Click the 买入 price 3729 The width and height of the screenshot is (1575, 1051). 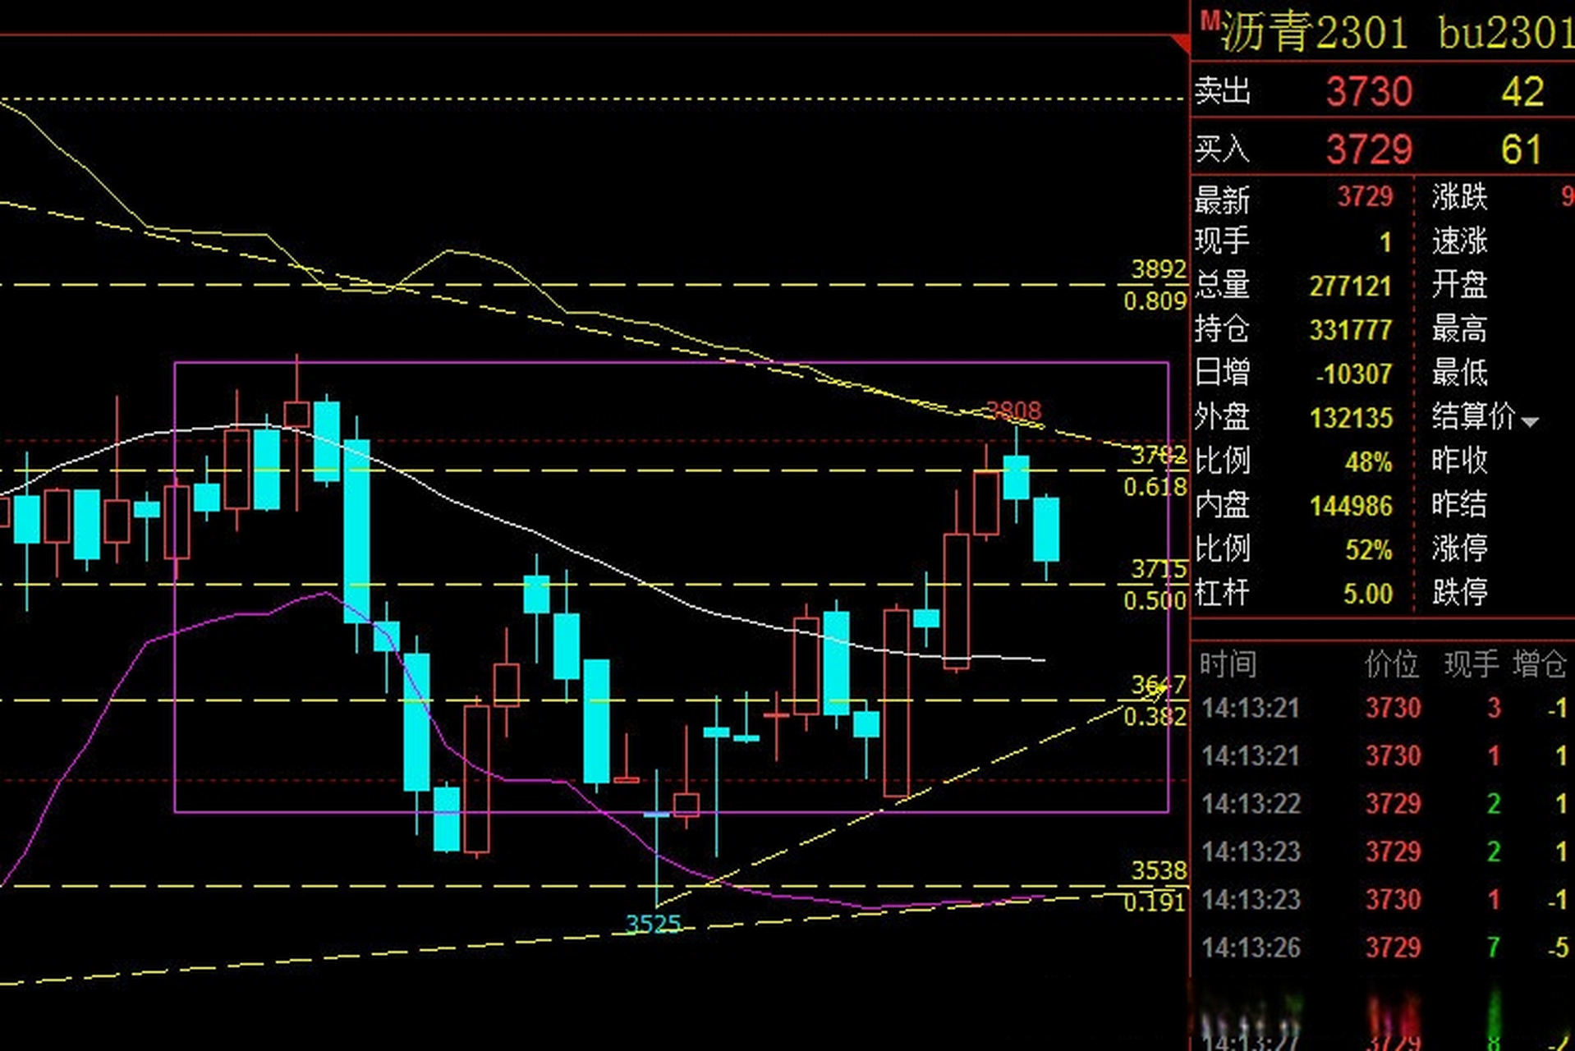click(x=1369, y=149)
